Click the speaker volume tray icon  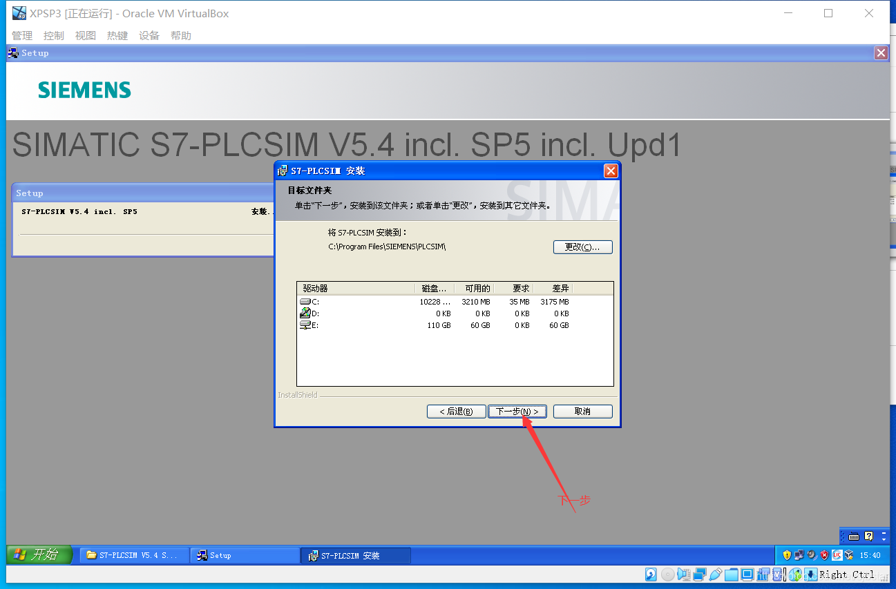tap(812, 555)
